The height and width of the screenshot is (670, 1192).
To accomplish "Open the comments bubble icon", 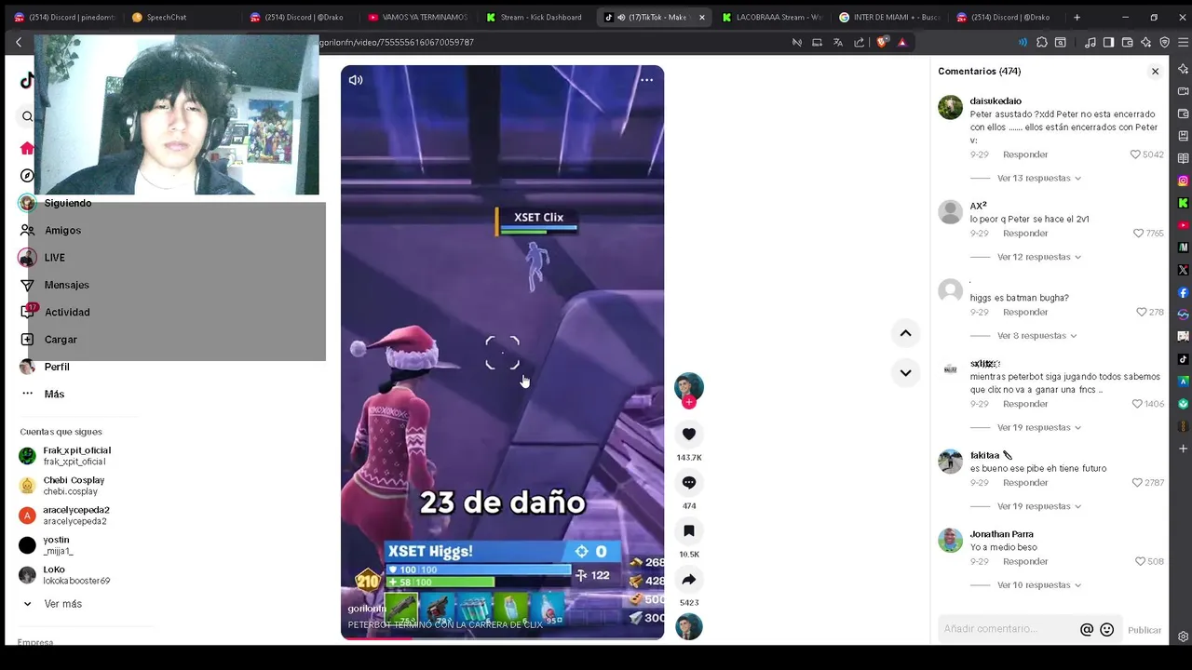I will (689, 482).
